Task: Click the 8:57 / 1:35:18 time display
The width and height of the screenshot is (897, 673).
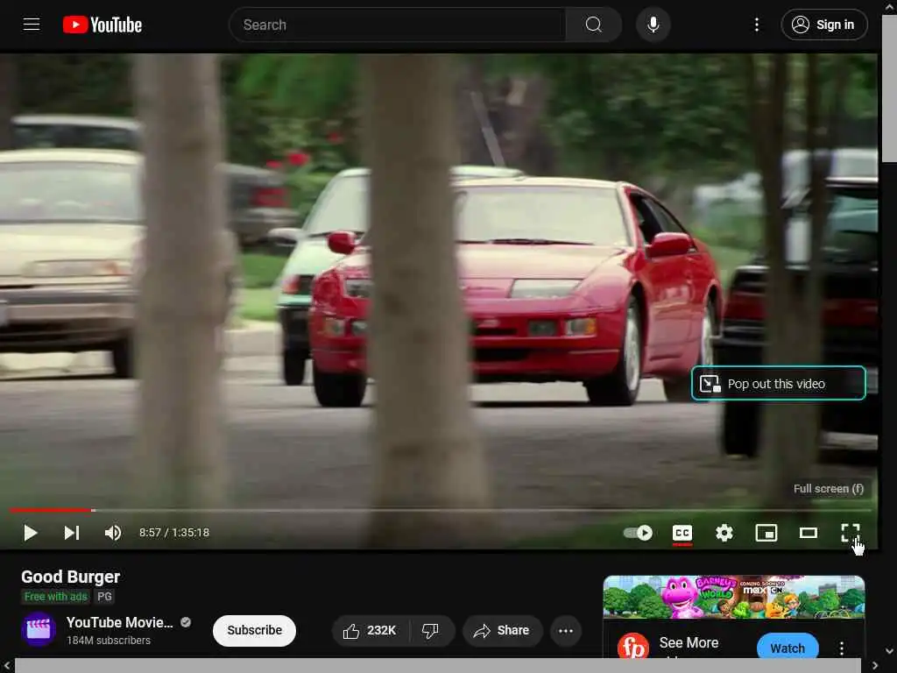Action: 174,533
